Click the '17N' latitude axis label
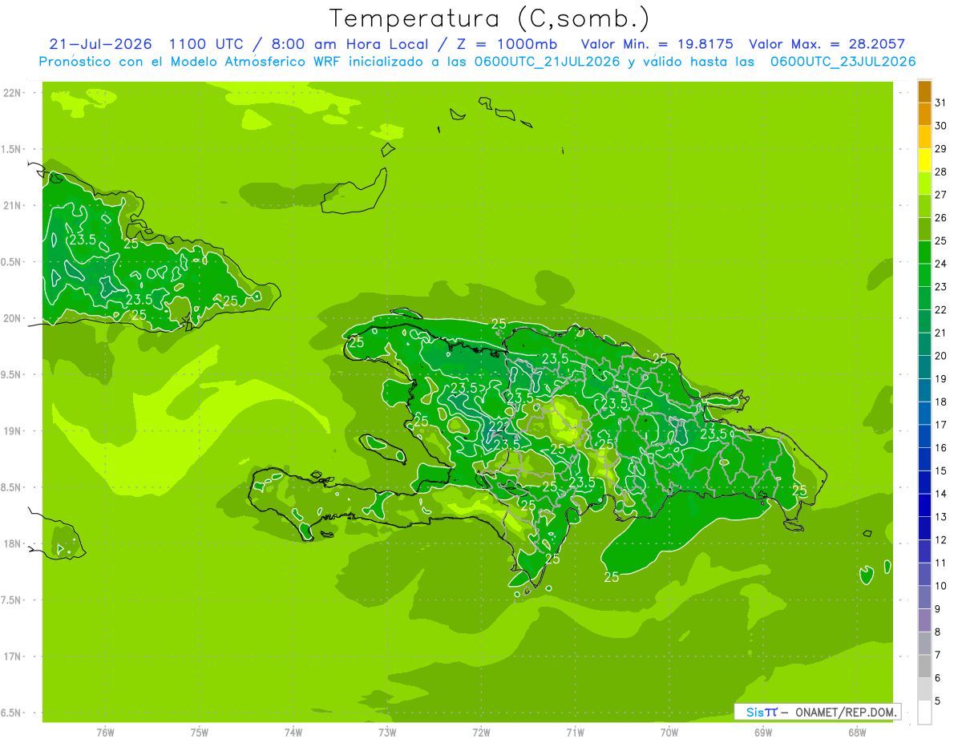 [12, 656]
